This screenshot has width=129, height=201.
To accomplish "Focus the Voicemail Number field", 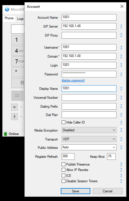I will pos(89,97).
